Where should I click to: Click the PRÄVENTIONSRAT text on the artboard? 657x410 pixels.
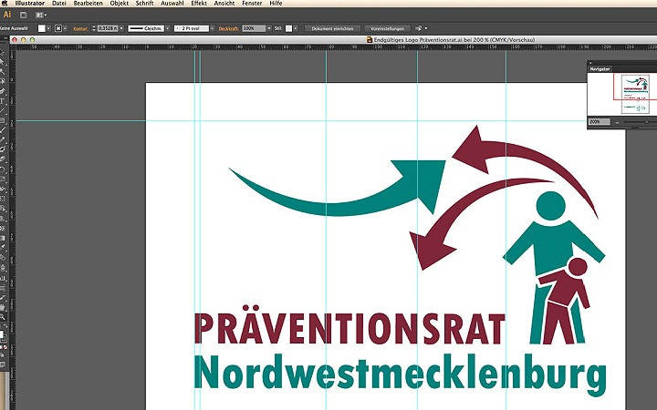point(349,325)
